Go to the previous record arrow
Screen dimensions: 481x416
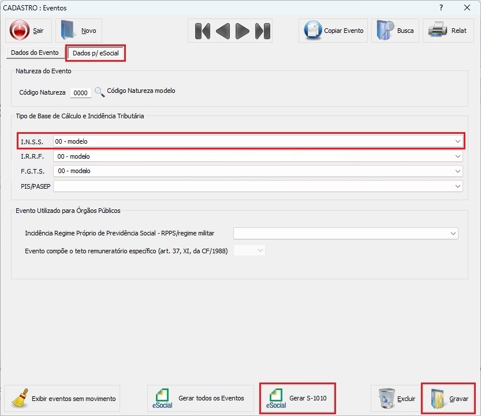[x=223, y=31]
